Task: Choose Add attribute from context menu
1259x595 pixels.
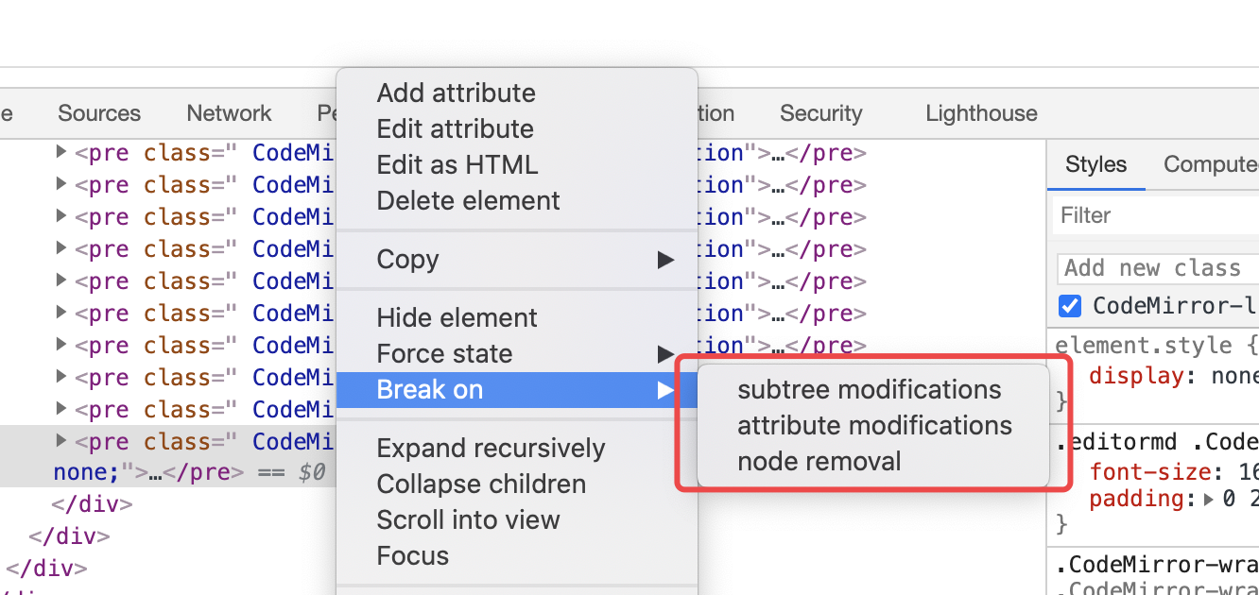Action: [456, 93]
